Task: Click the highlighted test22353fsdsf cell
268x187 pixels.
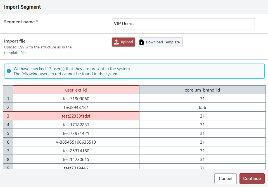Action: (76, 116)
